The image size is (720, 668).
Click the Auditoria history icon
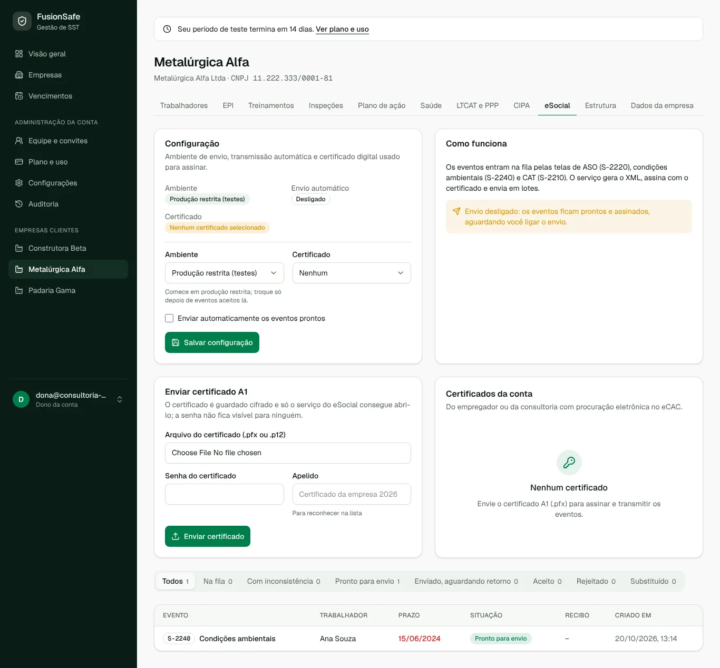tap(19, 204)
